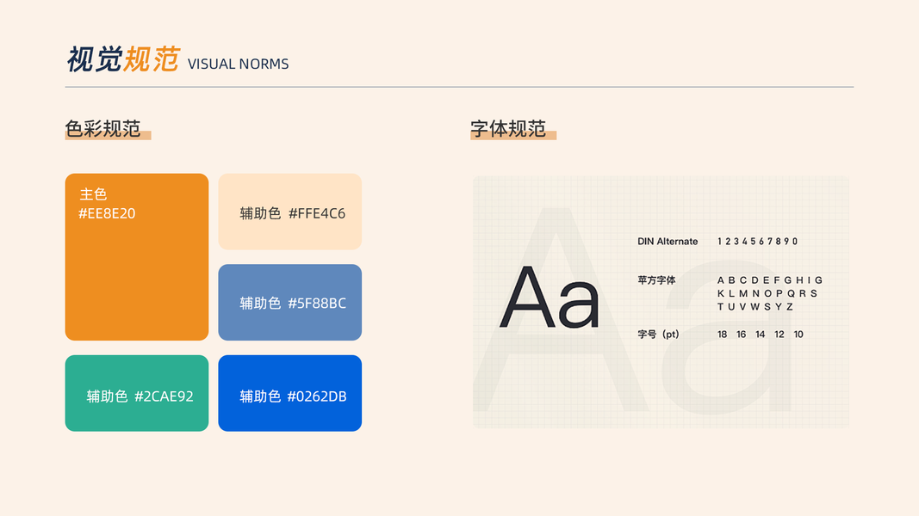Select the 色彩规范 section heading
Image resolution: width=919 pixels, height=516 pixels.
102,129
